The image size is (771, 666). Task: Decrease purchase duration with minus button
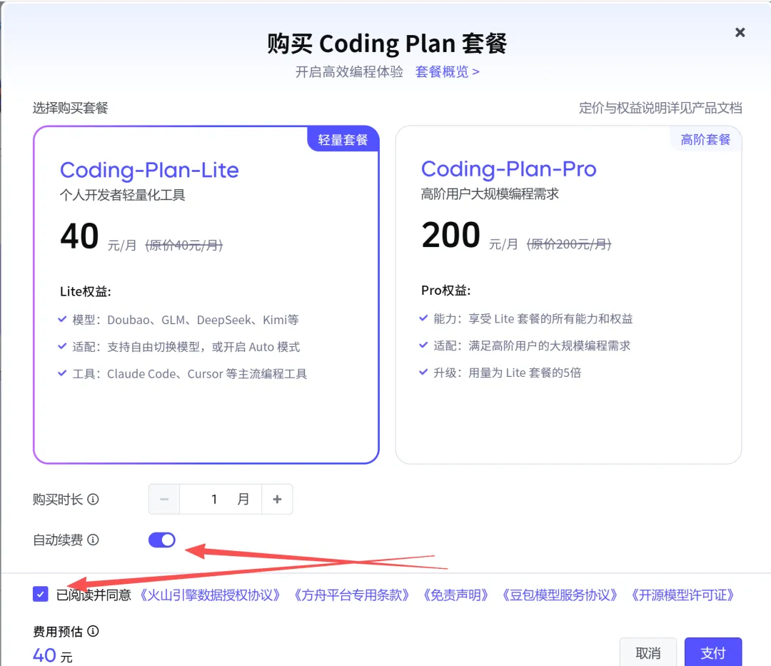point(164,500)
